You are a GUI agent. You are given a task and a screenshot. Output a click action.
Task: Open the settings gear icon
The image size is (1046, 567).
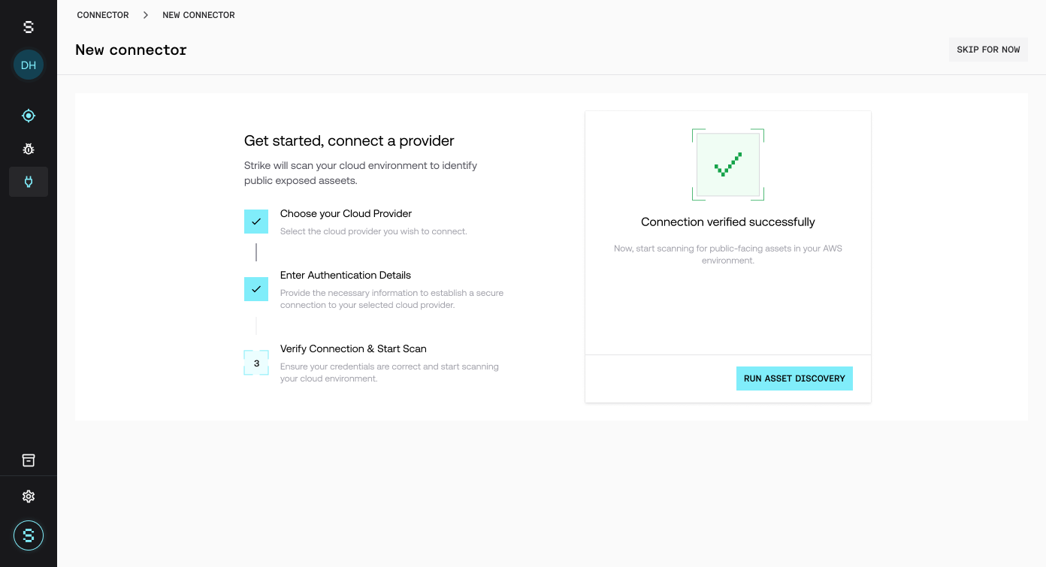tap(29, 496)
